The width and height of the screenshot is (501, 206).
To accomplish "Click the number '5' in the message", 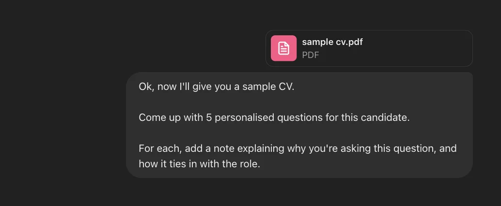I will click(209, 118).
